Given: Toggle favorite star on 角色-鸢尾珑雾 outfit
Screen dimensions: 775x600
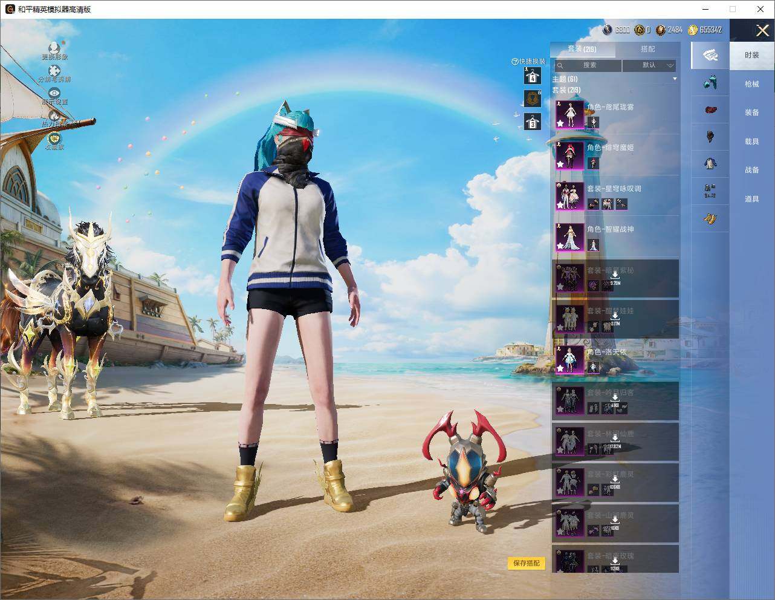Looking at the screenshot, I should click(x=560, y=123).
